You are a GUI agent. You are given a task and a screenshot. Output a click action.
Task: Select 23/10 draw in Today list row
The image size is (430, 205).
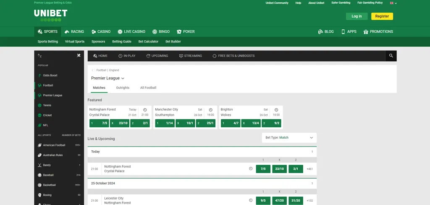(x=279, y=169)
